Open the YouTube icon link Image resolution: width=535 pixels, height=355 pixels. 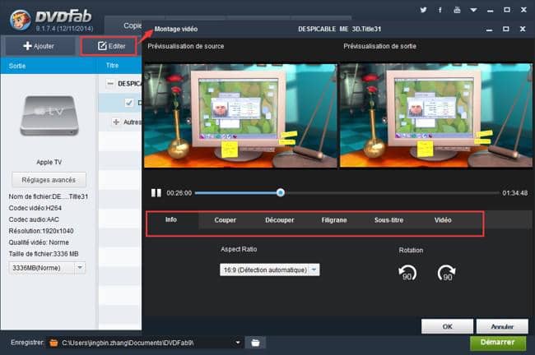pos(457,10)
